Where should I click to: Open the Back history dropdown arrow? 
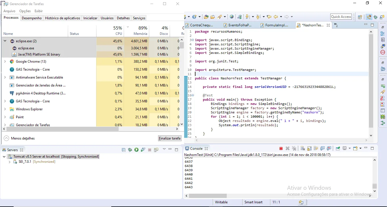coord(281,17)
